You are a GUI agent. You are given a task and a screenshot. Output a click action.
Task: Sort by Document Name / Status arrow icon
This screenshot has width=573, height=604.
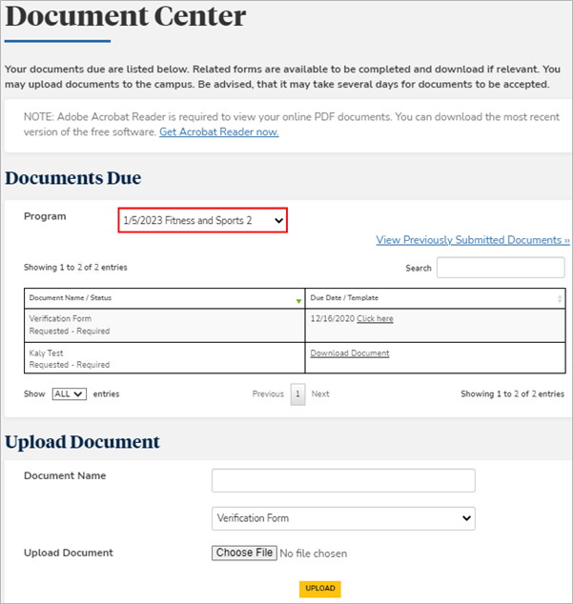(x=298, y=299)
